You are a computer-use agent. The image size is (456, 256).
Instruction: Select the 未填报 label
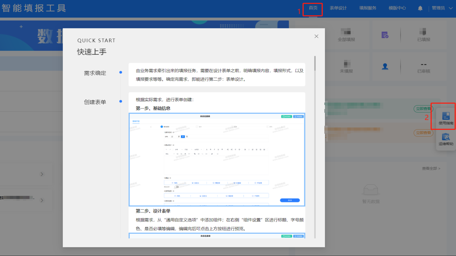(346, 71)
